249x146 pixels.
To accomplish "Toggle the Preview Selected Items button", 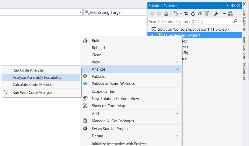I will [223, 14].
